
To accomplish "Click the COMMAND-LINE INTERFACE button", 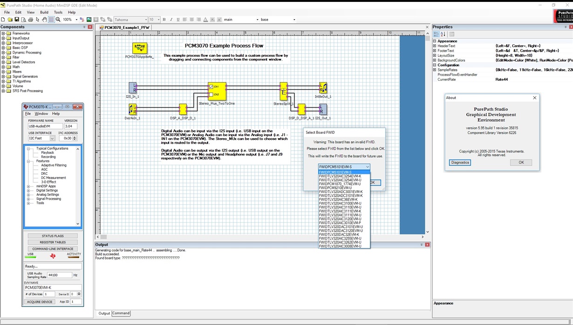I will tap(53, 249).
